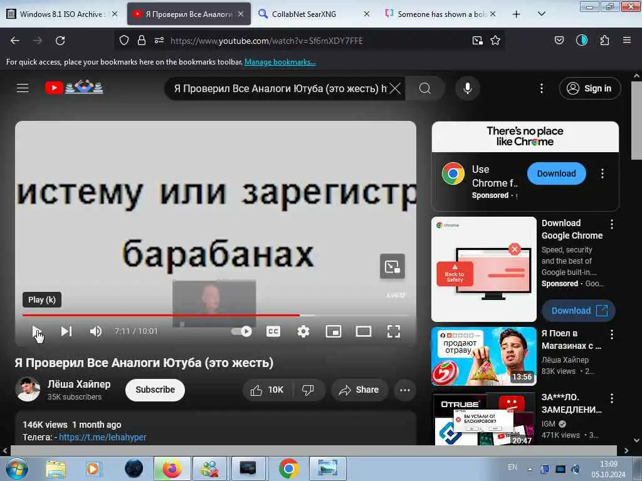642x481 pixels.
Task: Show hidden tray icons arrow
Action: point(530,468)
